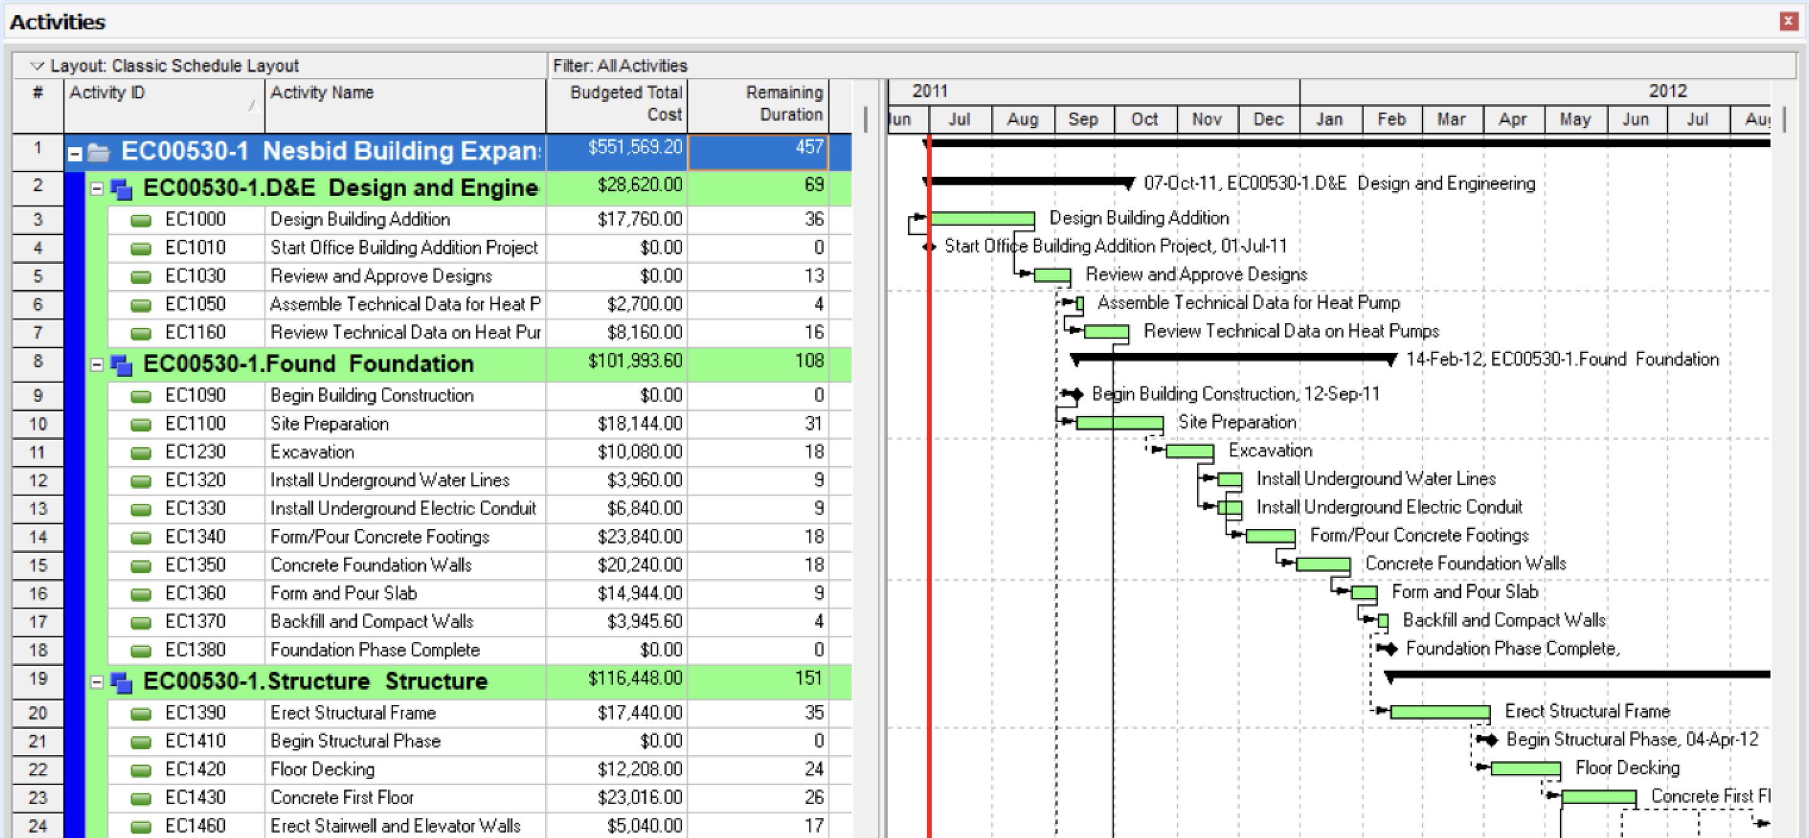Collapse the EC00530-1 Nesbid Building project row
Screen dimensions: 1810x838
[x=75, y=153]
